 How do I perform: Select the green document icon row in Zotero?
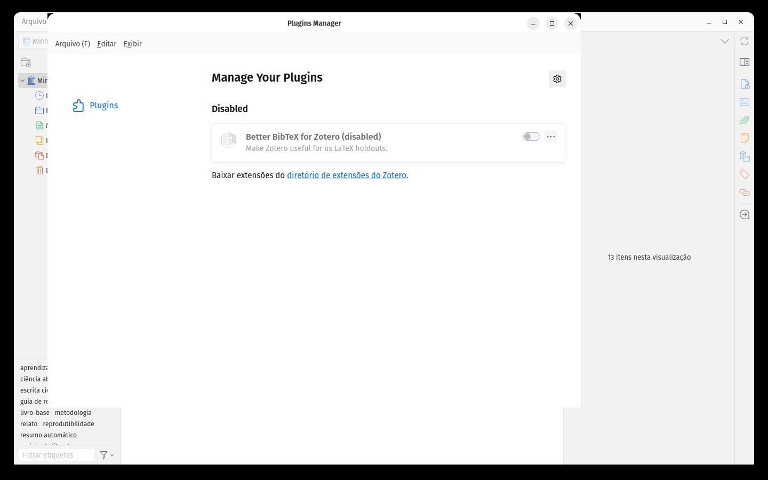click(x=39, y=125)
